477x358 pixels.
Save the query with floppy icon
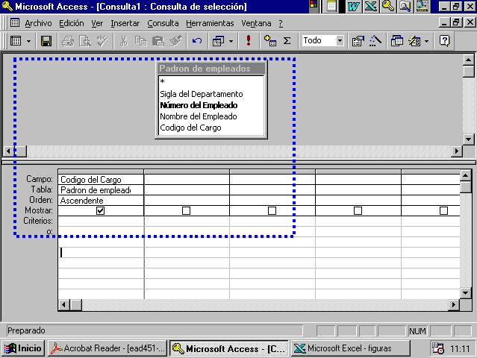tap(46, 41)
